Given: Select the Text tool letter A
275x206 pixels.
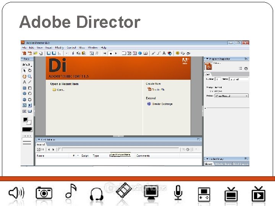Looking at the screenshot, I should [x=24, y=82].
